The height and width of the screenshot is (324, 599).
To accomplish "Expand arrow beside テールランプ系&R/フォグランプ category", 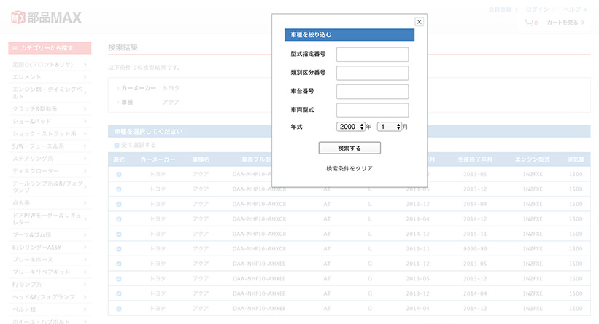I will pyautogui.click(x=85, y=187).
